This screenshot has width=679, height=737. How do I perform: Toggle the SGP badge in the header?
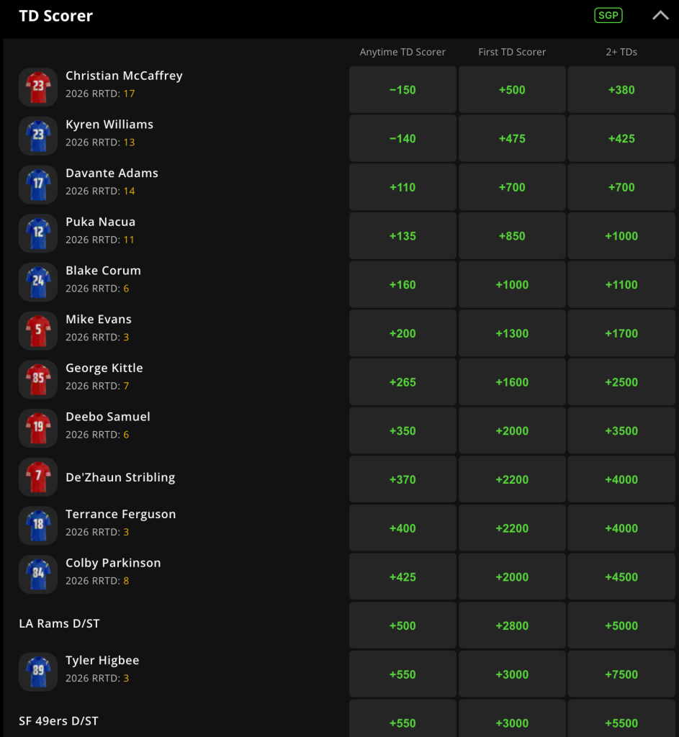tap(608, 16)
